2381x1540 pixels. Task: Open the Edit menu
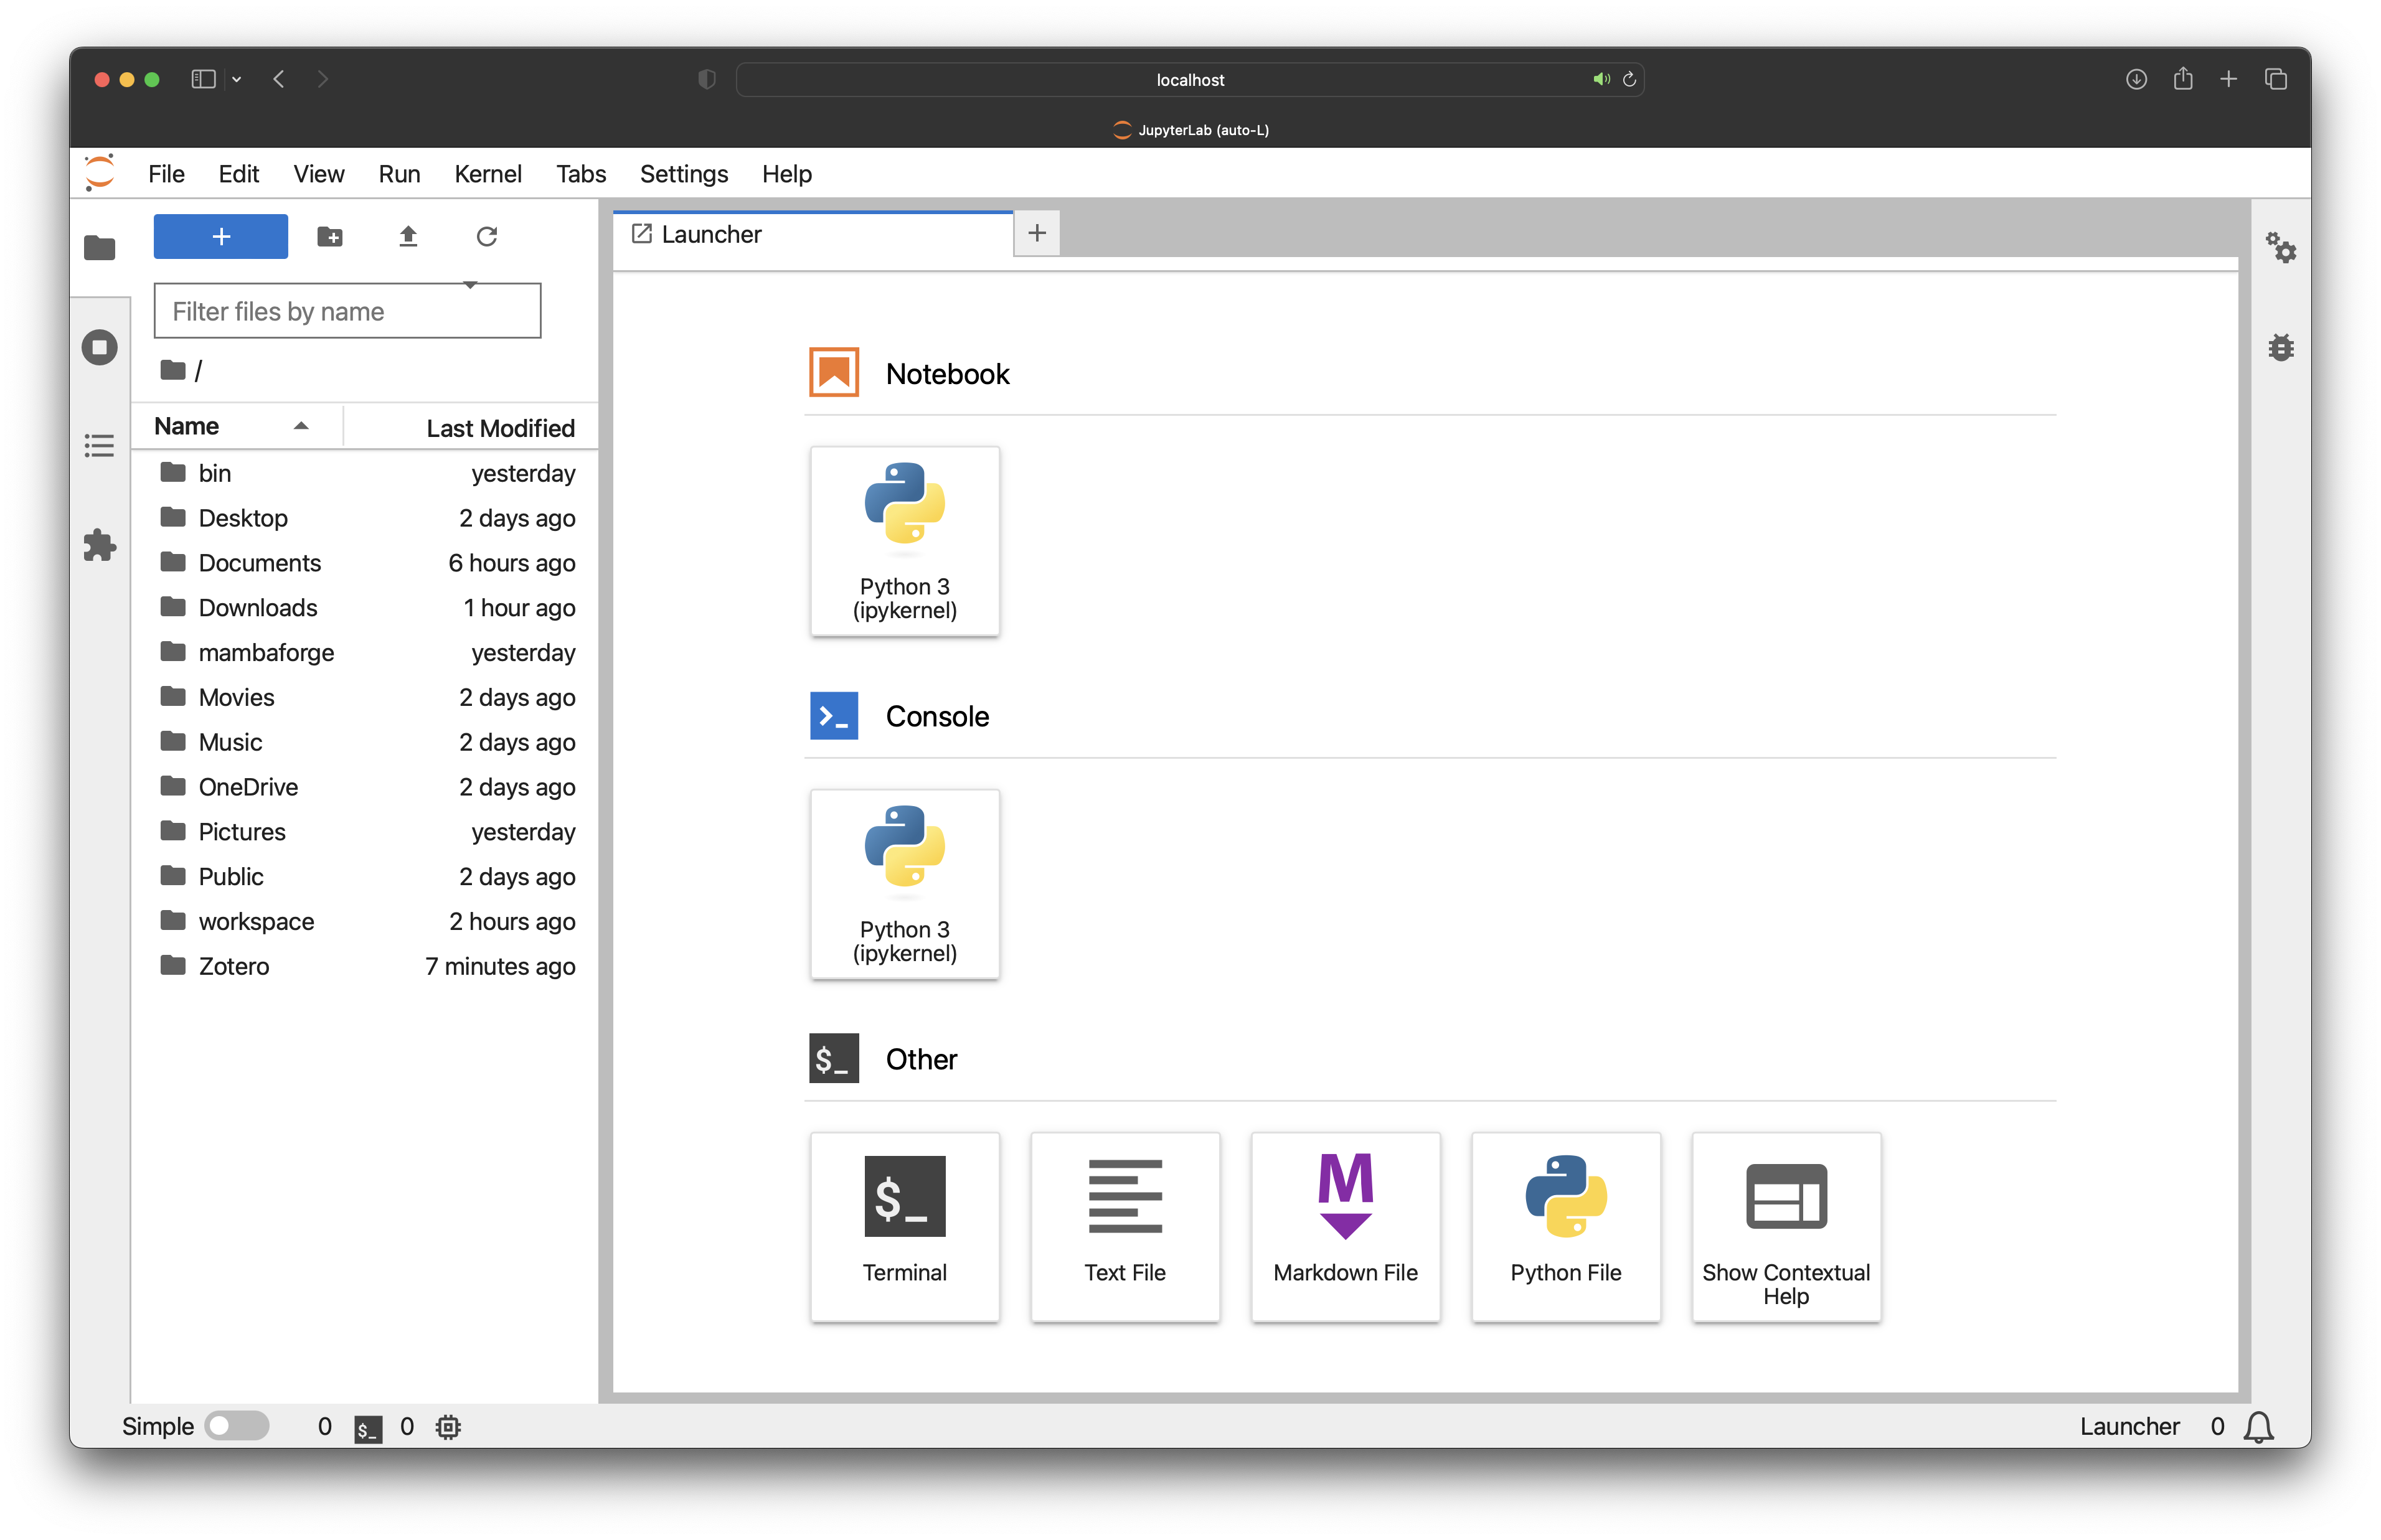[x=238, y=174]
